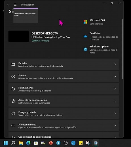Click the Settings gear in taskbar

click(96, 143)
